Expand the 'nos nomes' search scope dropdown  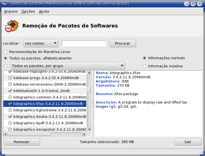(x=41, y=43)
